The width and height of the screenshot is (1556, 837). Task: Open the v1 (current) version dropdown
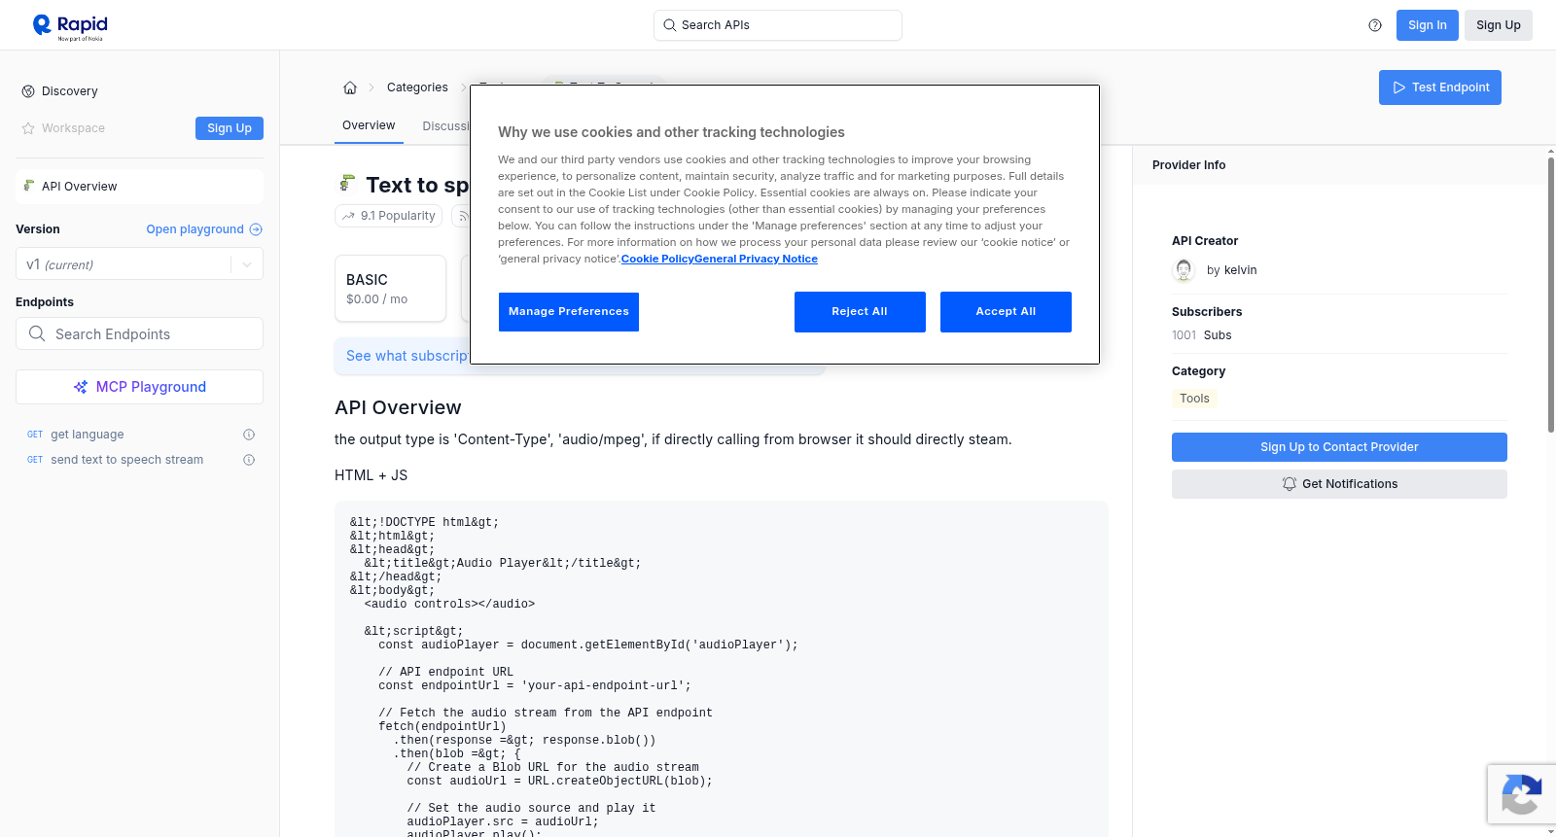(139, 264)
